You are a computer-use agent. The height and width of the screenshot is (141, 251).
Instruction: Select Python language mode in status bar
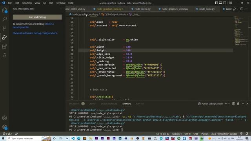205,134
